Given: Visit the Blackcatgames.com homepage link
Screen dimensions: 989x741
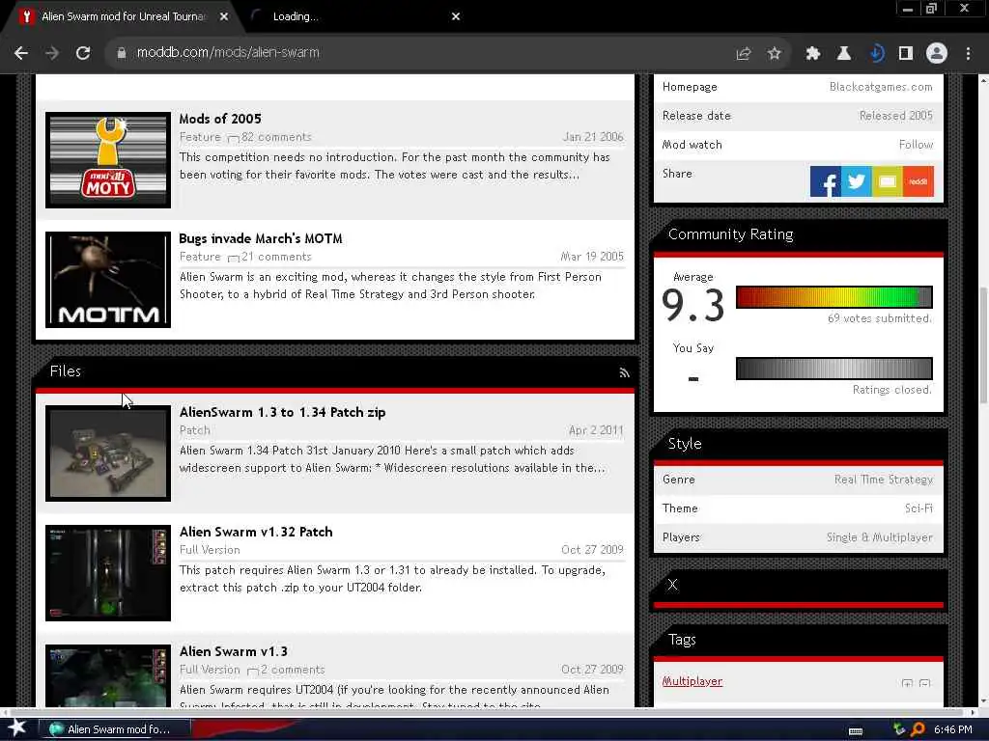Looking at the screenshot, I should tap(881, 87).
